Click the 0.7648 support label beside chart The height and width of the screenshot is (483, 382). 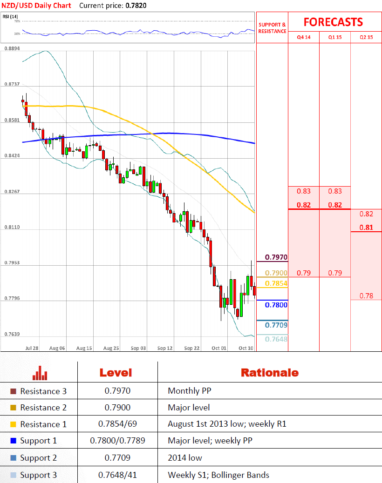tap(276, 339)
